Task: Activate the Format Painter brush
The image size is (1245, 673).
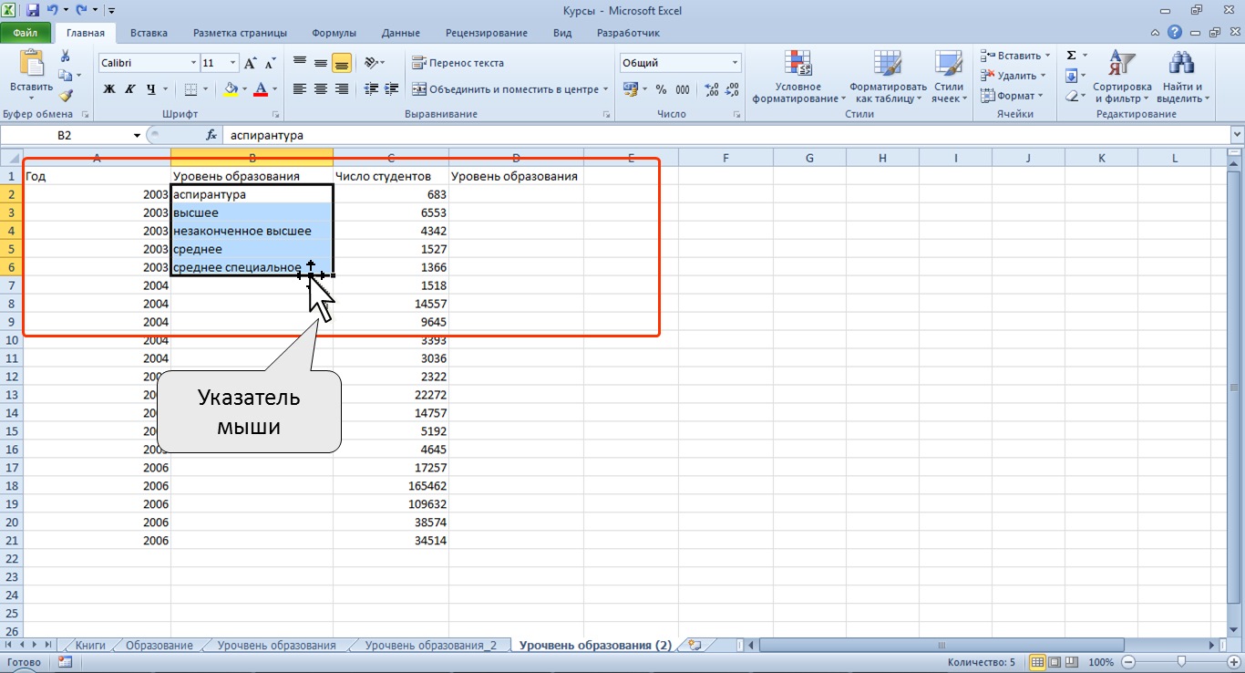Action: (x=65, y=95)
